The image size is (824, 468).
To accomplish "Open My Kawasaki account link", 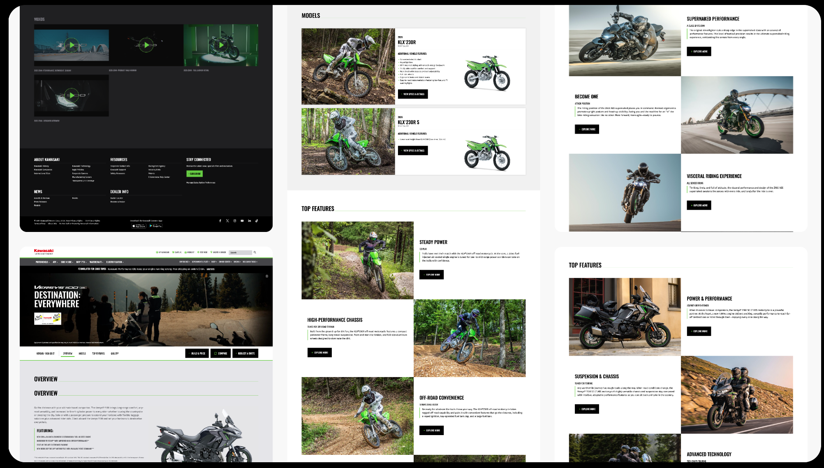I will tap(162, 252).
